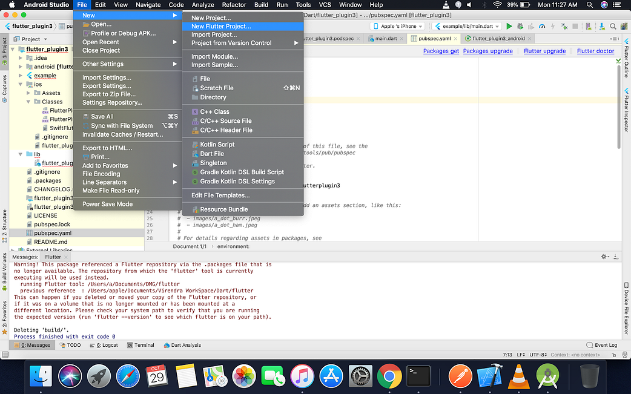The image size is (631, 394).
Task: Open the Dart Analysis tool window
Action: pyautogui.click(x=183, y=345)
